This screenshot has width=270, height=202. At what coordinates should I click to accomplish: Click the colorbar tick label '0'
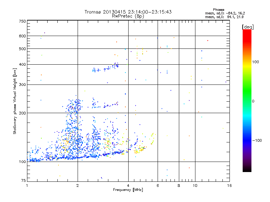[x=253, y=101]
